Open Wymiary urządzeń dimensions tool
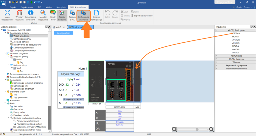The height and width of the screenshot is (136, 256). [x=19, y=15]
